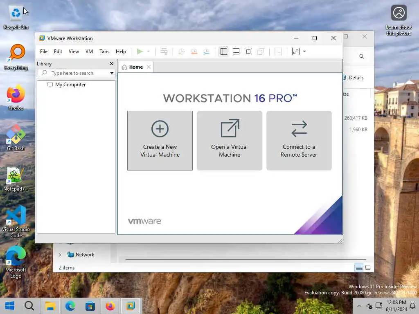Open the Edit menu
This screenshot has height=314, width=419.
[58, 52]
